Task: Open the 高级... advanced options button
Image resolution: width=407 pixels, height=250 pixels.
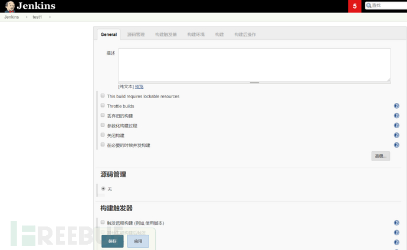Action: coord(380,156)
